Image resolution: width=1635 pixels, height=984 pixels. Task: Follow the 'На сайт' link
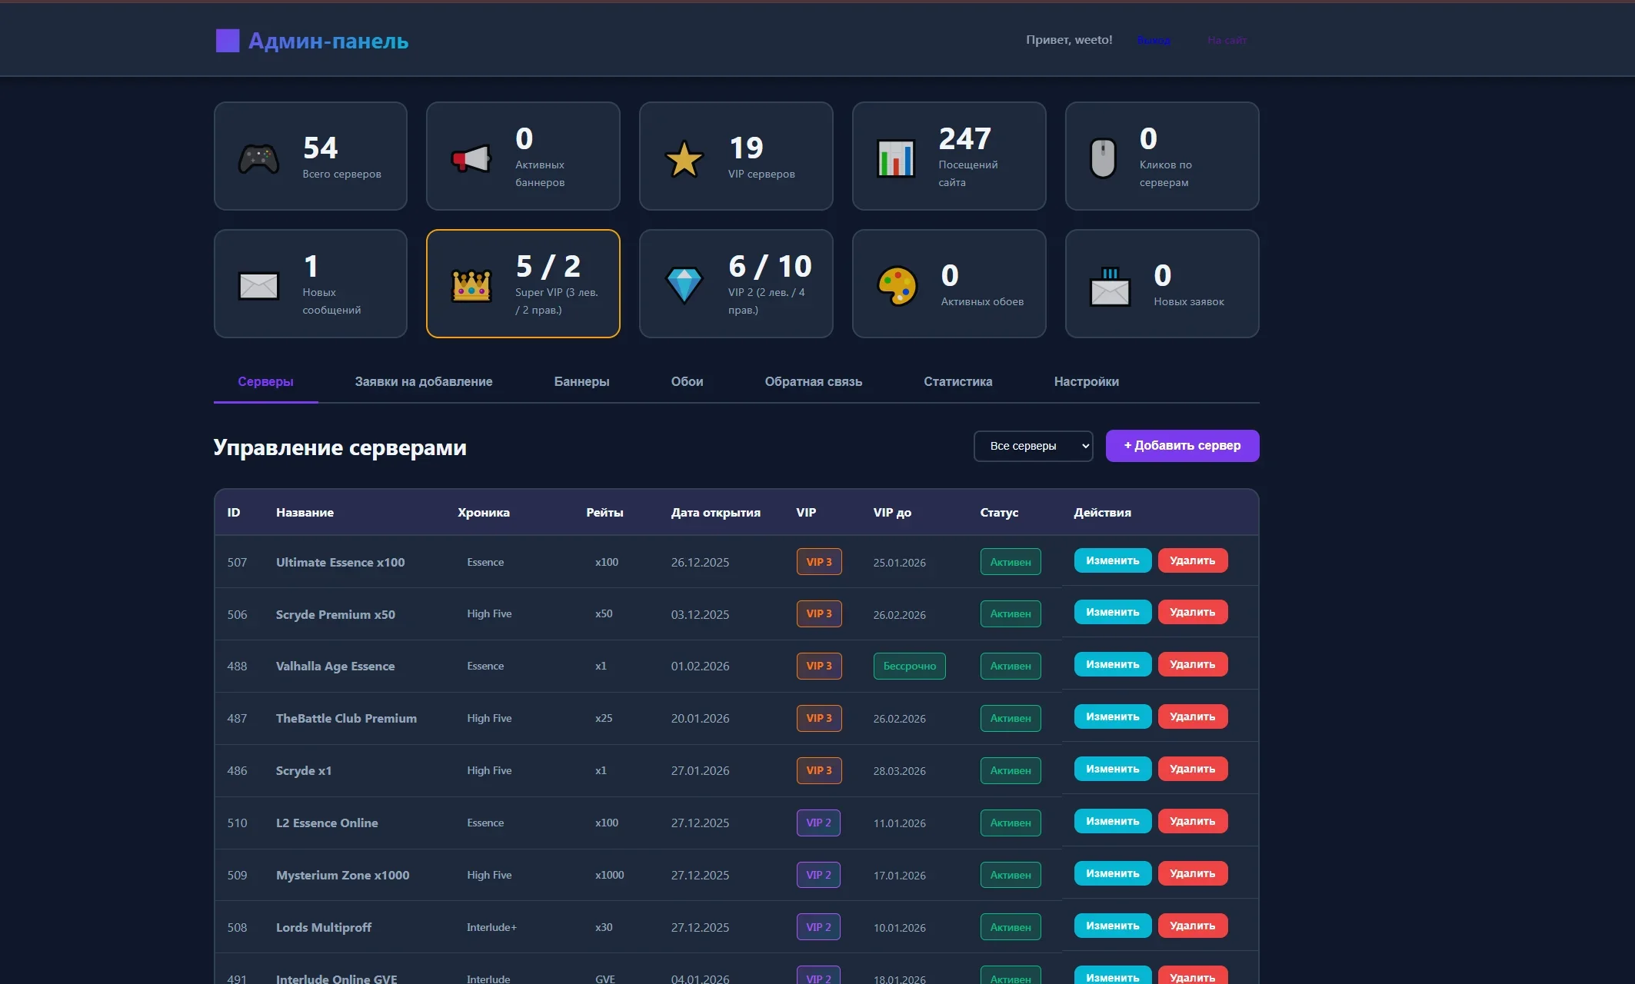tap(1227, 40)
